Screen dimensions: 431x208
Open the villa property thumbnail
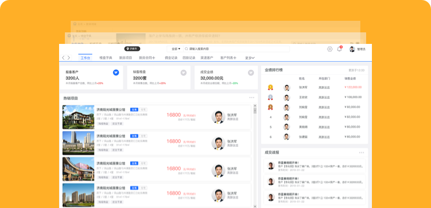(78, 117)
